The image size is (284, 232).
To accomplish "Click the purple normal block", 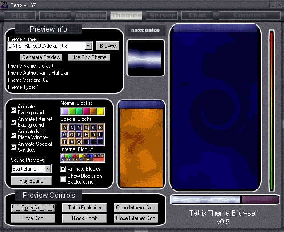I will click(64, 112).
